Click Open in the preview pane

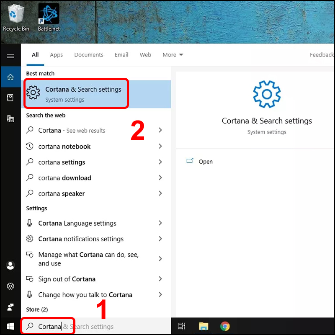(206, 162)
